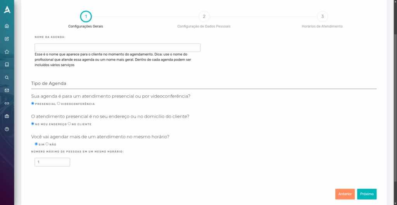Open the link chain sidebar icon
Viewport: 397px width, 205px height.
(x=7, y=103)
